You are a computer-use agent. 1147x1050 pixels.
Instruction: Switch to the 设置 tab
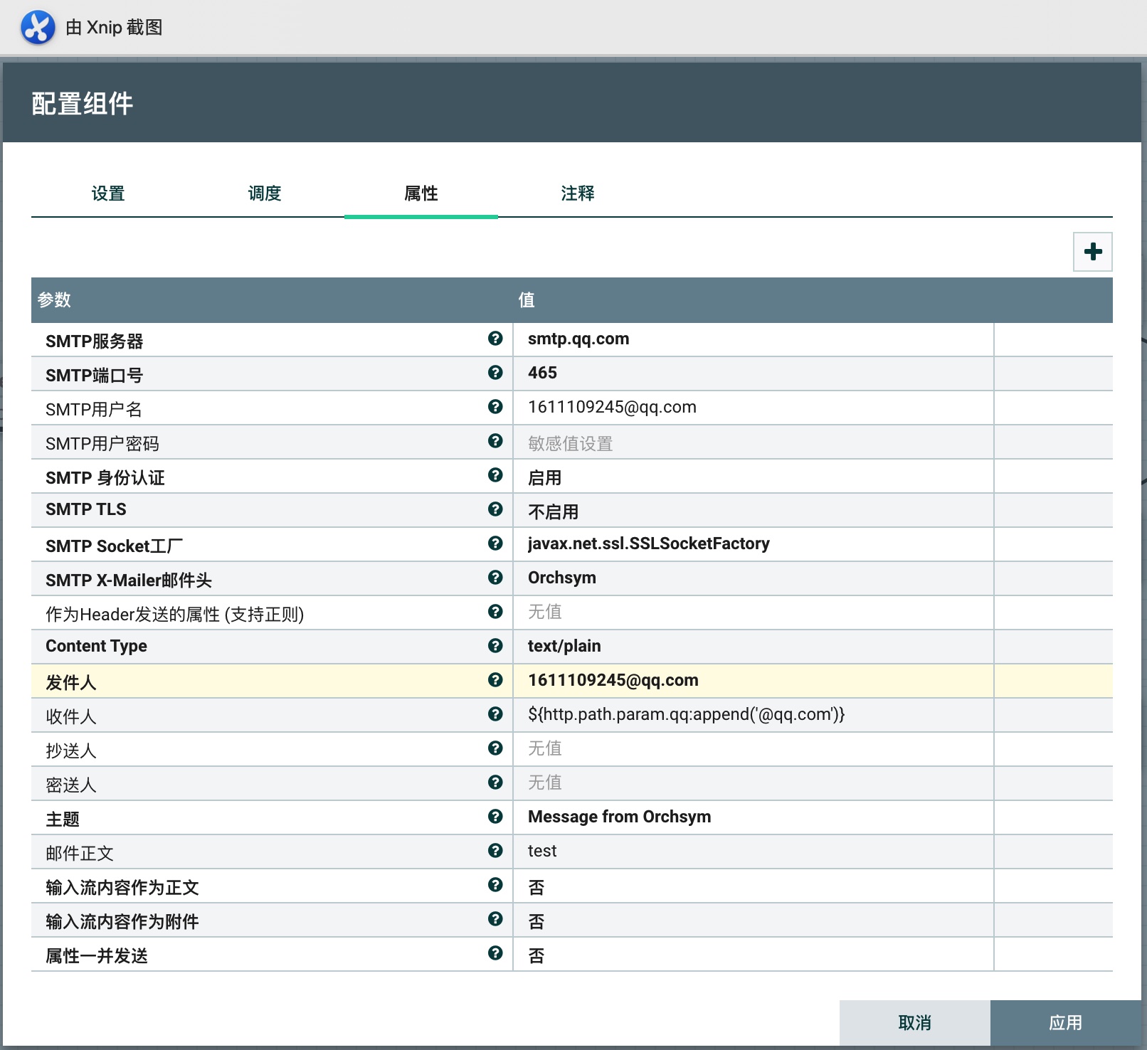(x=108, y=193)
